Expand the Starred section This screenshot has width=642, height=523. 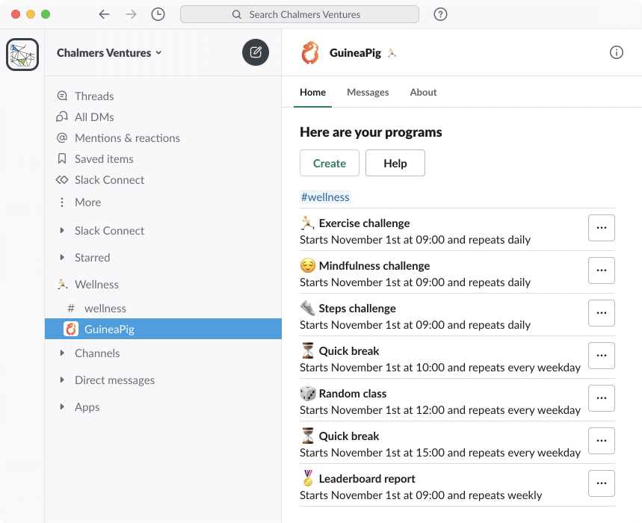point(62,258)
